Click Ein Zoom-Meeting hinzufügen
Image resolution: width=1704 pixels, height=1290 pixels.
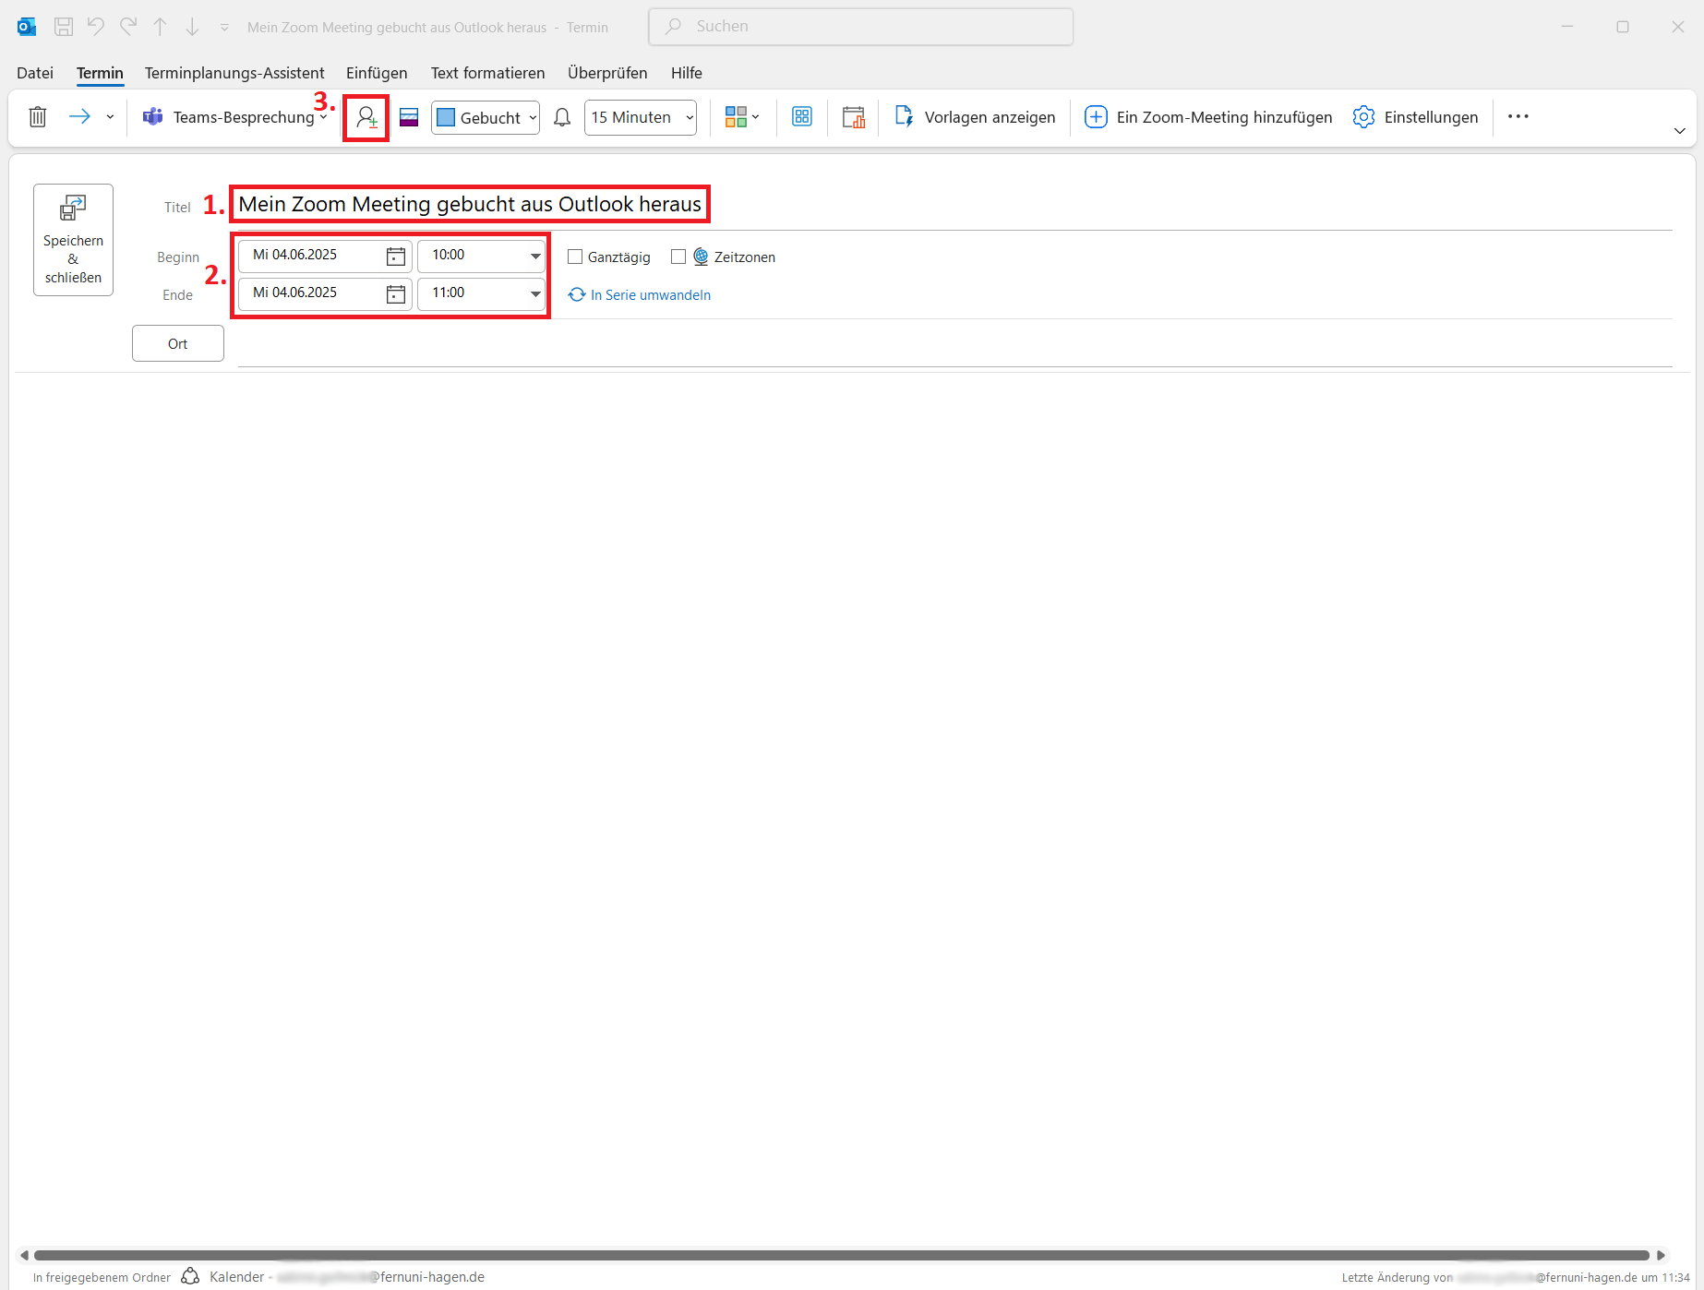1208,117
